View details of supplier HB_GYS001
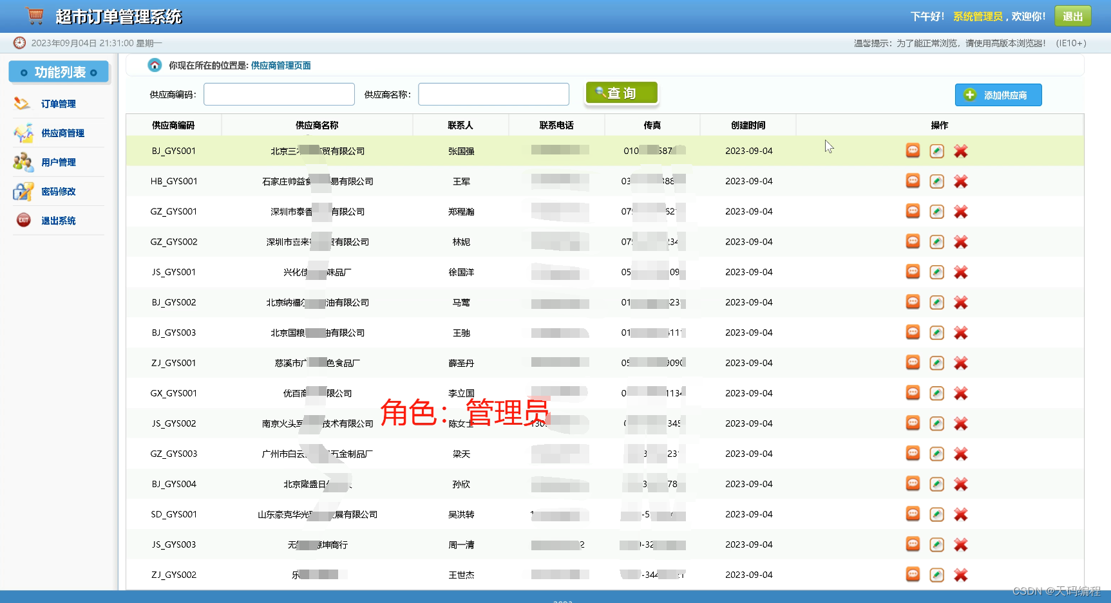 [x=913, y=181]
